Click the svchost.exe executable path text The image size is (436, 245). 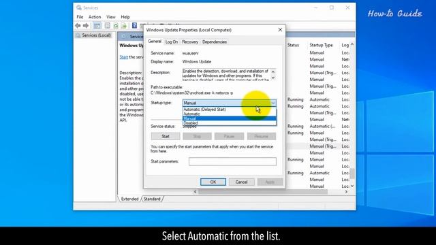point(192,93)
